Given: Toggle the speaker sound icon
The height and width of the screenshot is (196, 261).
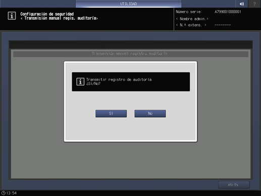Looking at the screenshot, I should coord(242,4).
